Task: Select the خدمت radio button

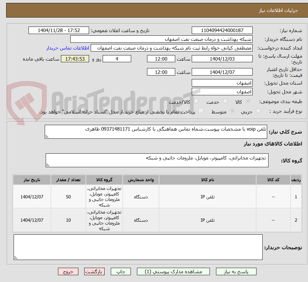Action: (x=225, y=101)
